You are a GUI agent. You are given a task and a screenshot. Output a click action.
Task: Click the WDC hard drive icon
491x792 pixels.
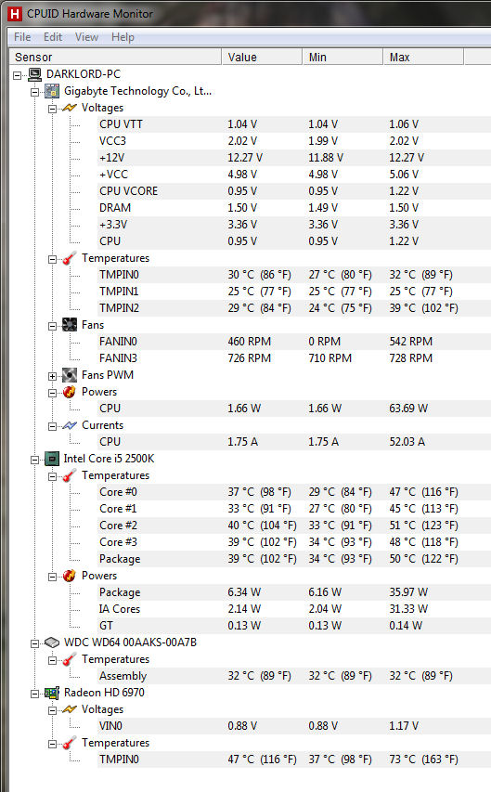point(52,643)
